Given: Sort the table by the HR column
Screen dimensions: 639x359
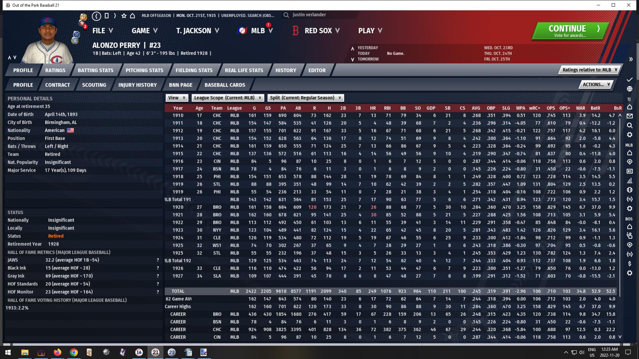Looking at the screenshot, I should [x=373, y=108].
